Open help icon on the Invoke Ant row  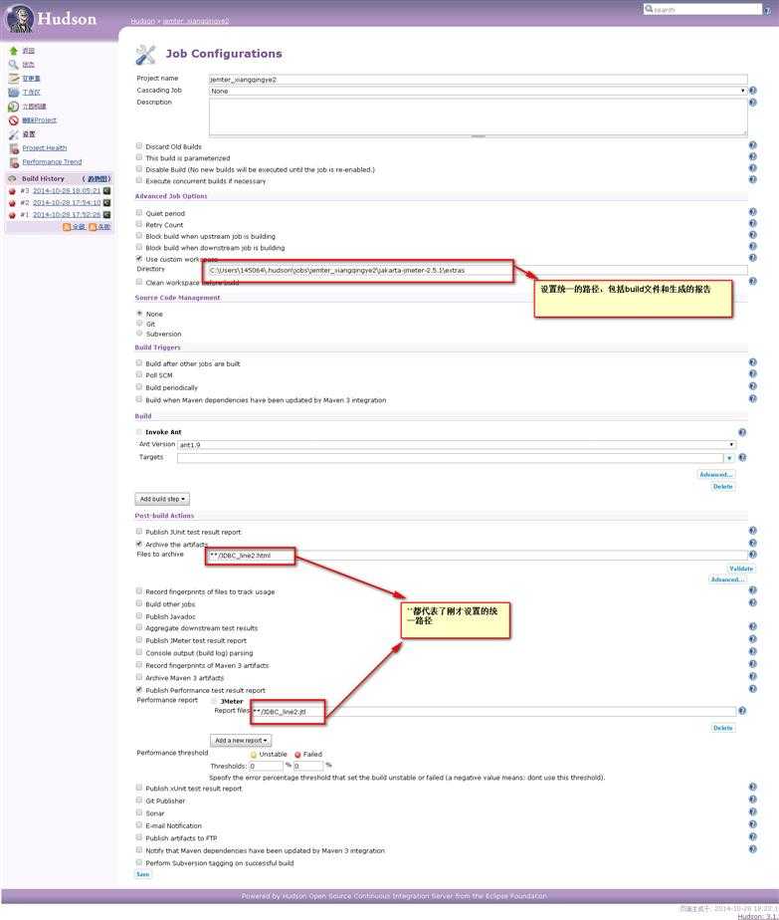[742, 432]
